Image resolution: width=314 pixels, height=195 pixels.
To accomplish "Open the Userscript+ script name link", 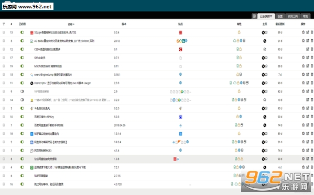I will [x=62, y=83].
